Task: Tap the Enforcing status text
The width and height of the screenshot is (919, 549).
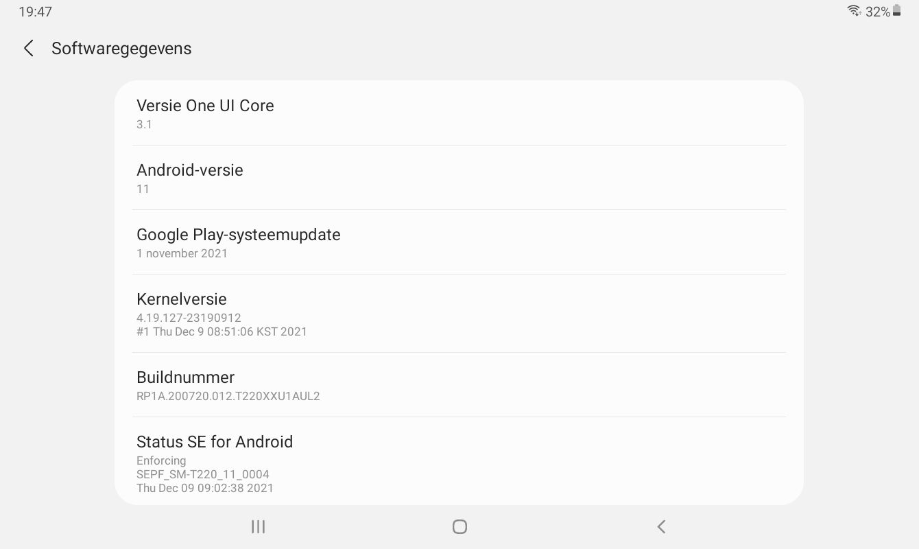Action: click(x=161, y=460)
